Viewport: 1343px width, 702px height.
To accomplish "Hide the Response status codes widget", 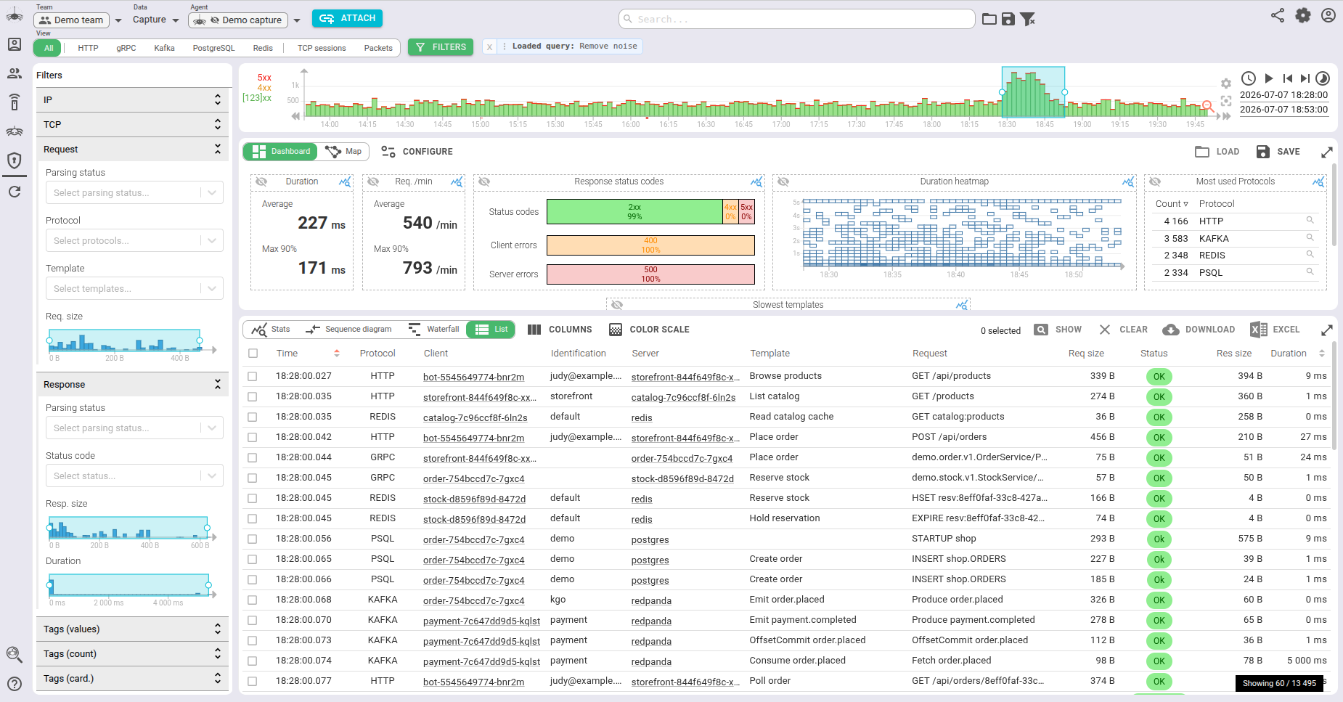I will pyautogui.click(x=484, y=181).
